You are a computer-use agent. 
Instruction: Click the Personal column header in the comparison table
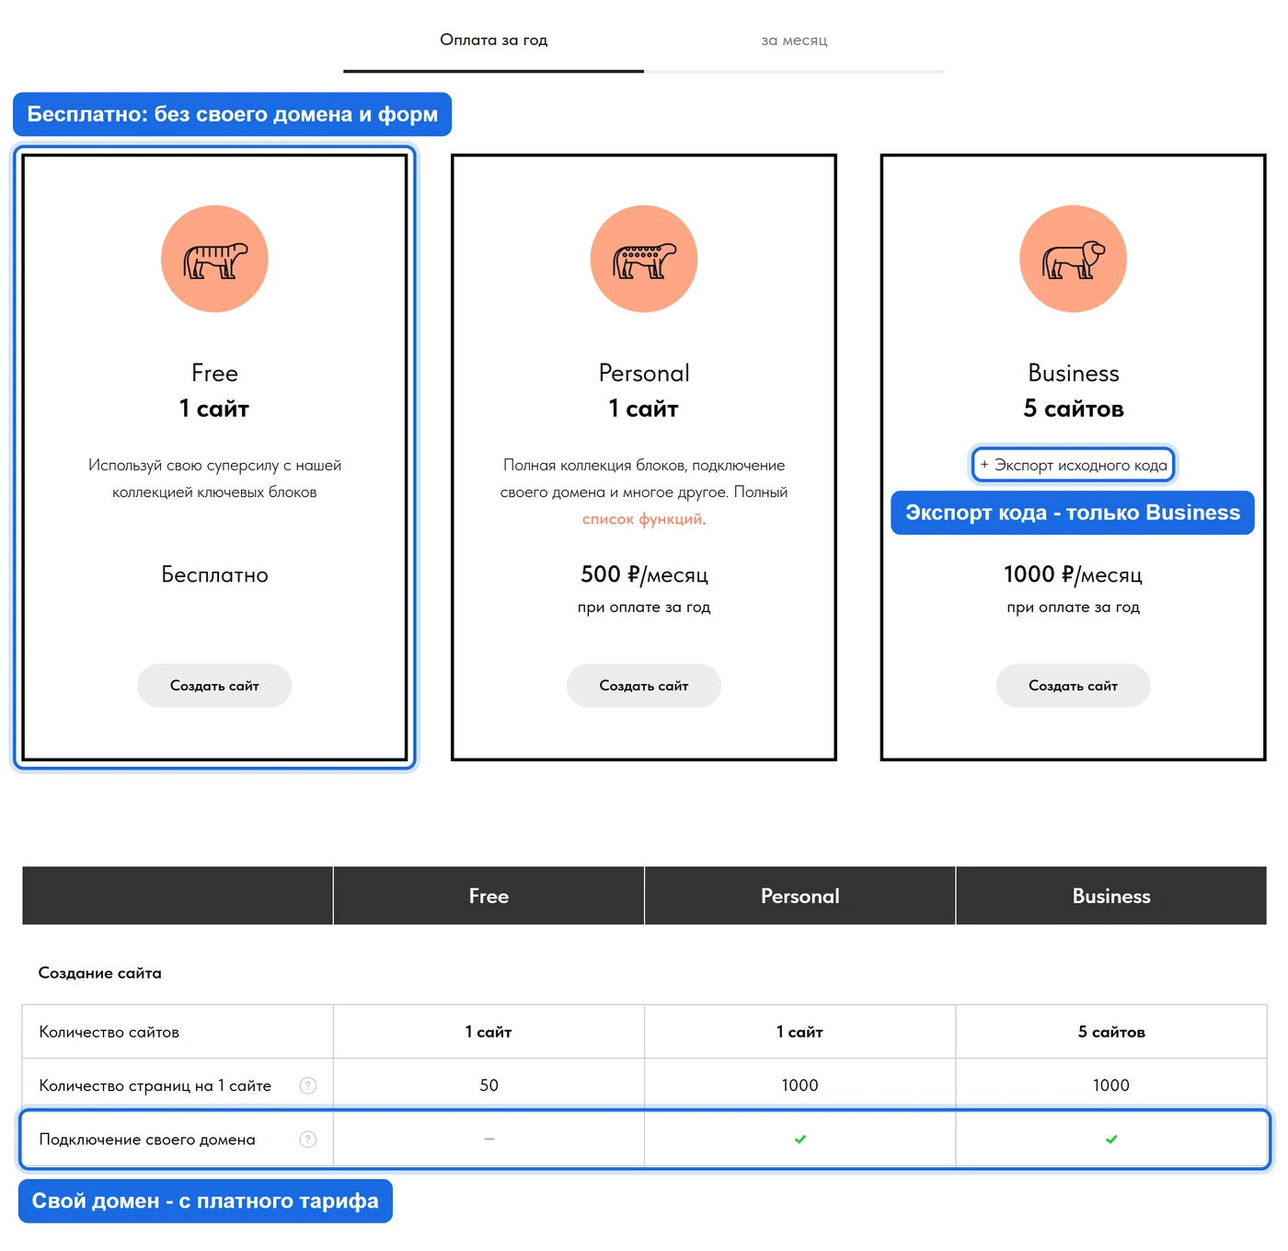pos(800,896)
